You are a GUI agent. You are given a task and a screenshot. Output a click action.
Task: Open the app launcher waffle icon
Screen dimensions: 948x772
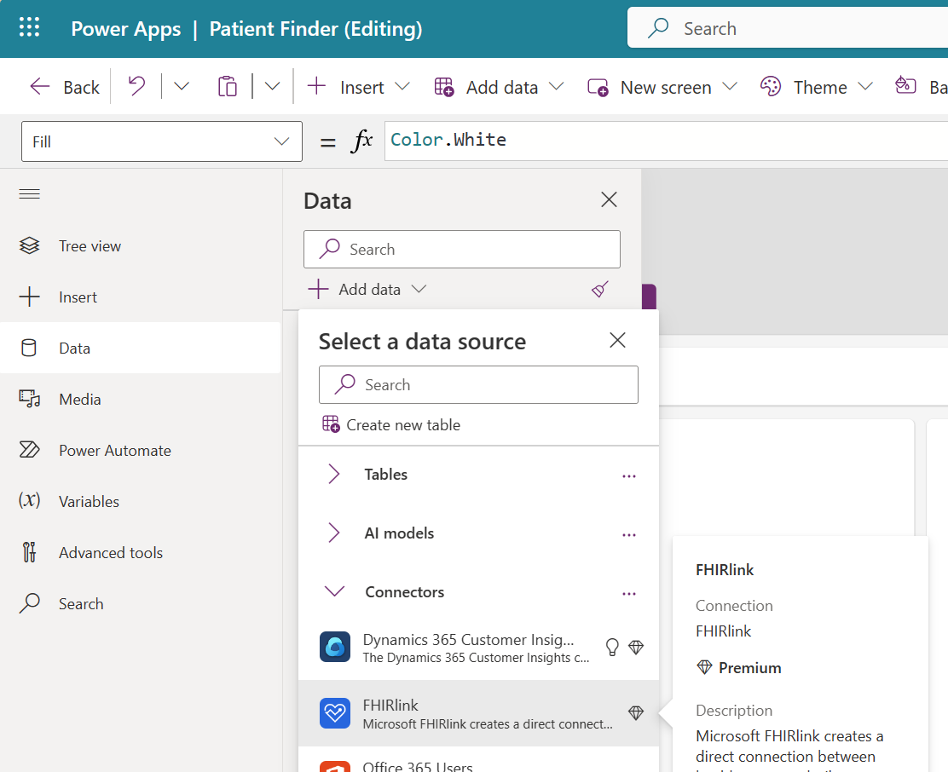click(29, 28)
